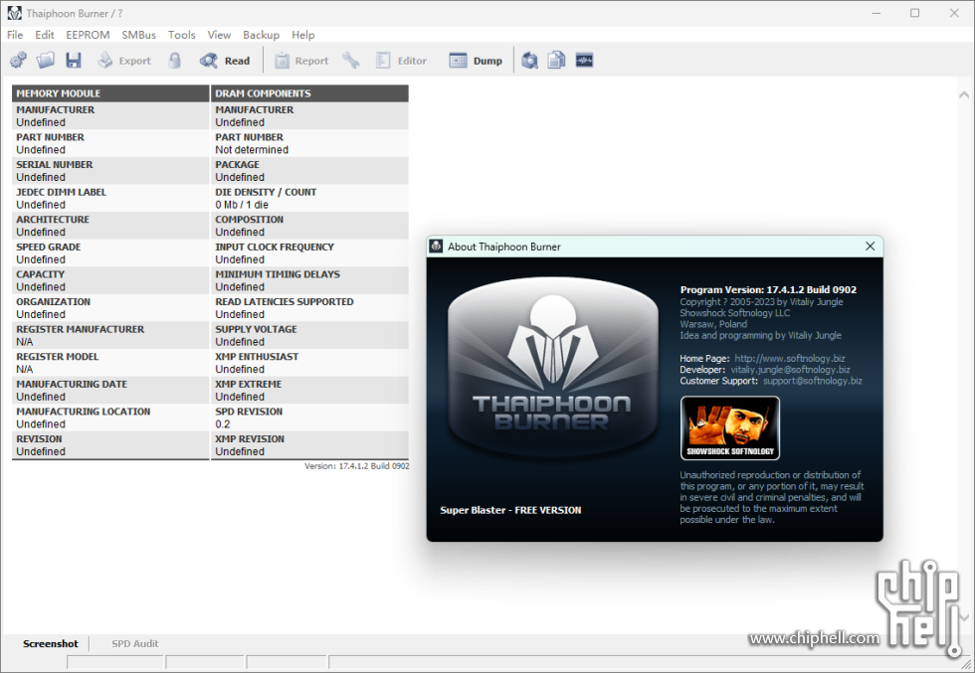Click the scroll up arrow in main pane
Viewport: 975px width, 673px height.
coord(964,95)
